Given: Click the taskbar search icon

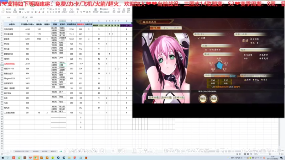Looking at the screenshot, I should 8,158.
